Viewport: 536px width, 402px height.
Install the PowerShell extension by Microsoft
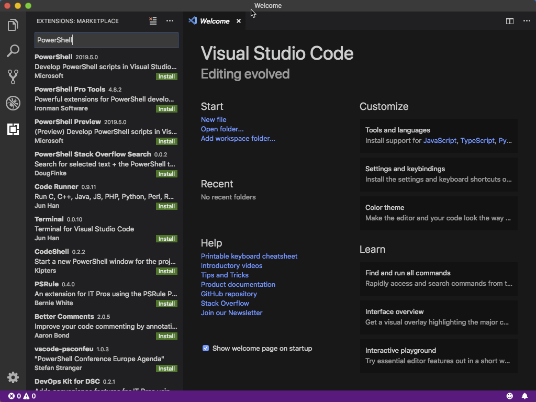pos(166,76)
